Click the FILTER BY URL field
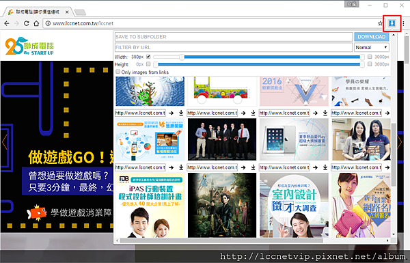Viewport: 410px width, 263px height. (234, 48)
